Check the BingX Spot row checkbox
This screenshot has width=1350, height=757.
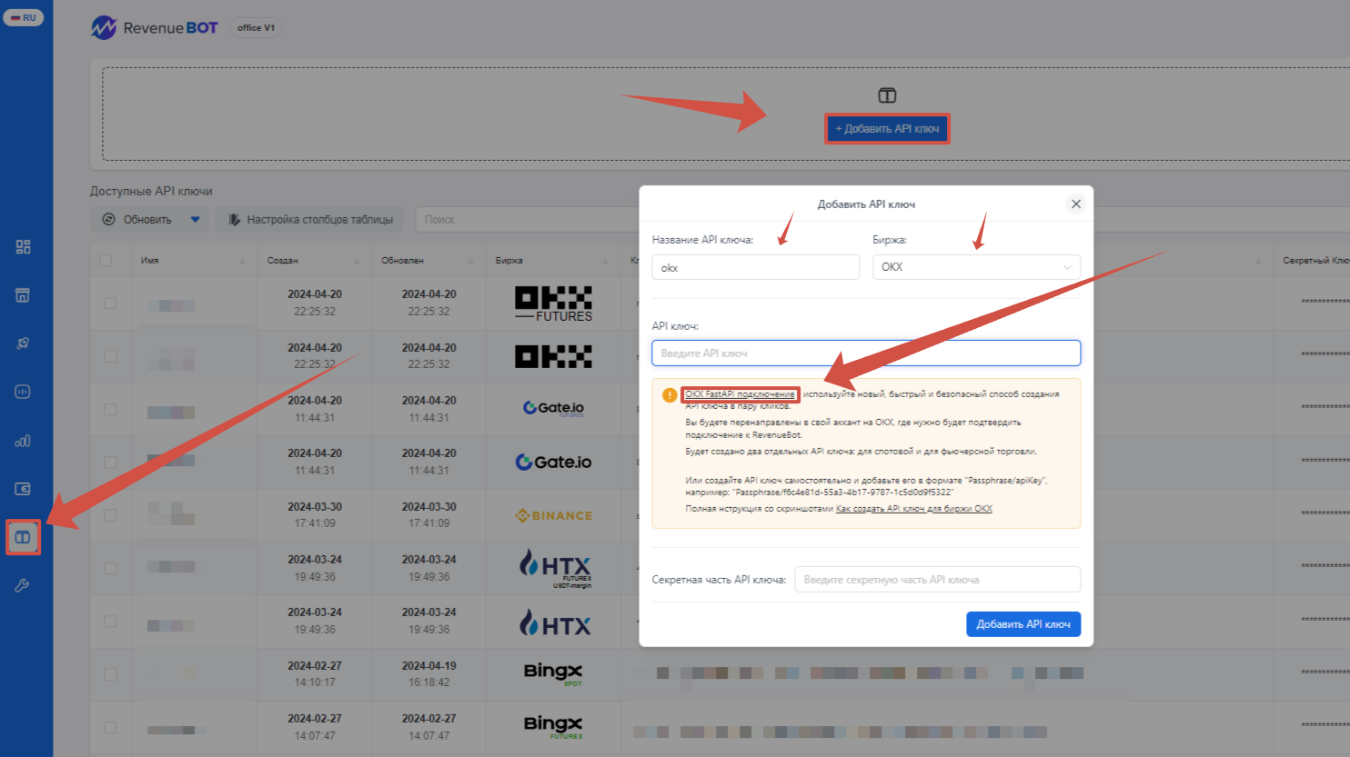tap(110, 674)
